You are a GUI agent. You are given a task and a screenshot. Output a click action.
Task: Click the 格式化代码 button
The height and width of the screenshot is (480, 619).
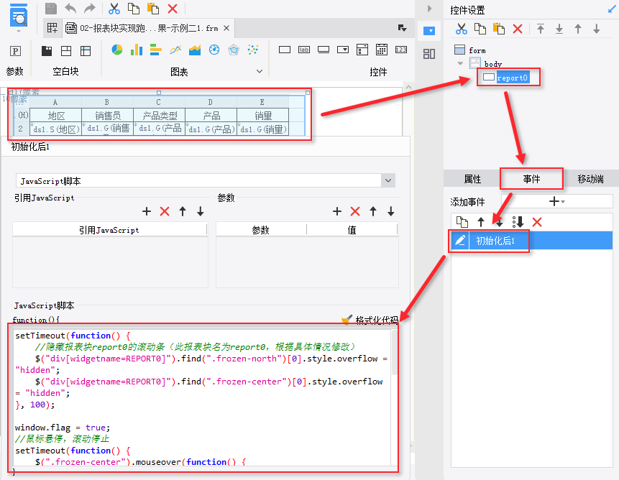(370, 320)
